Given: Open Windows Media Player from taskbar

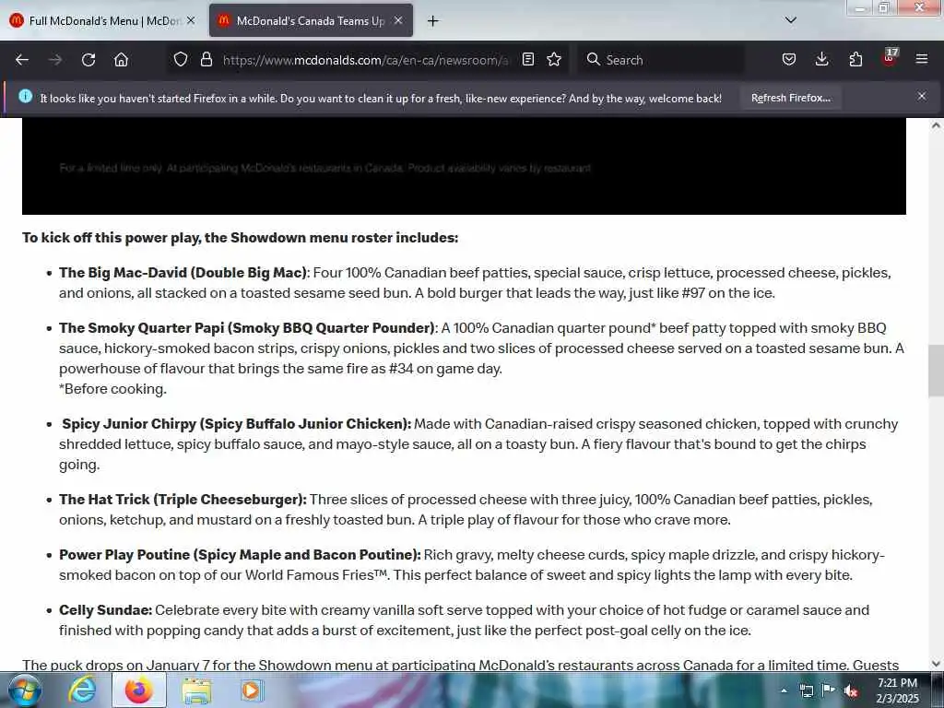Looking at the screenshot, I should [x=252, y=690].
